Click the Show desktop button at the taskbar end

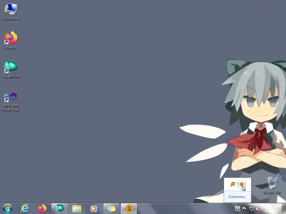pos(284,209)
